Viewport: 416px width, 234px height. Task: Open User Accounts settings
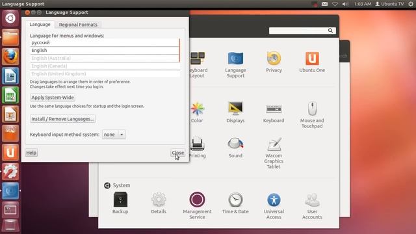(x=312, y=205)
